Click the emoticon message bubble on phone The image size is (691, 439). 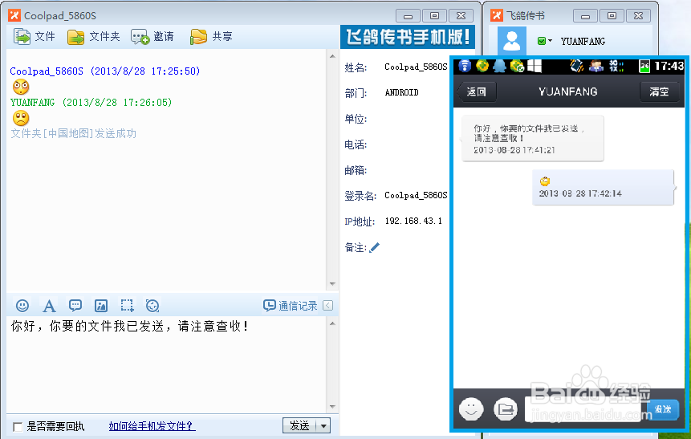(x=604, y=187)
